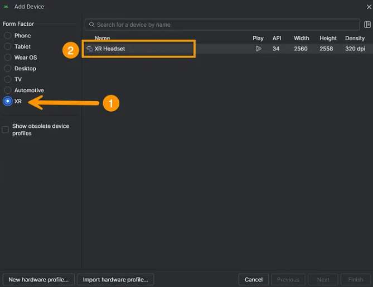The image size is (373, 287).
Task: Sort devices by API column header
Action: [277, 39]
